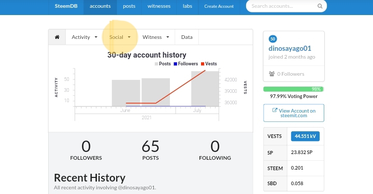Click the reputation badge showing 50
The image size is (373, 194).
click(272, 39)
